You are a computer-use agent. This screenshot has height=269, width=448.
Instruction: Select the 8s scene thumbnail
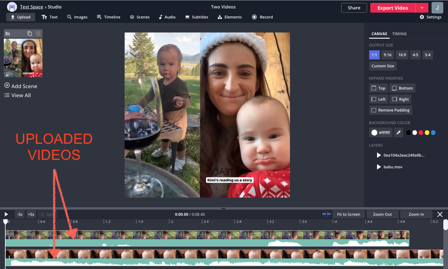pos(23,58)
